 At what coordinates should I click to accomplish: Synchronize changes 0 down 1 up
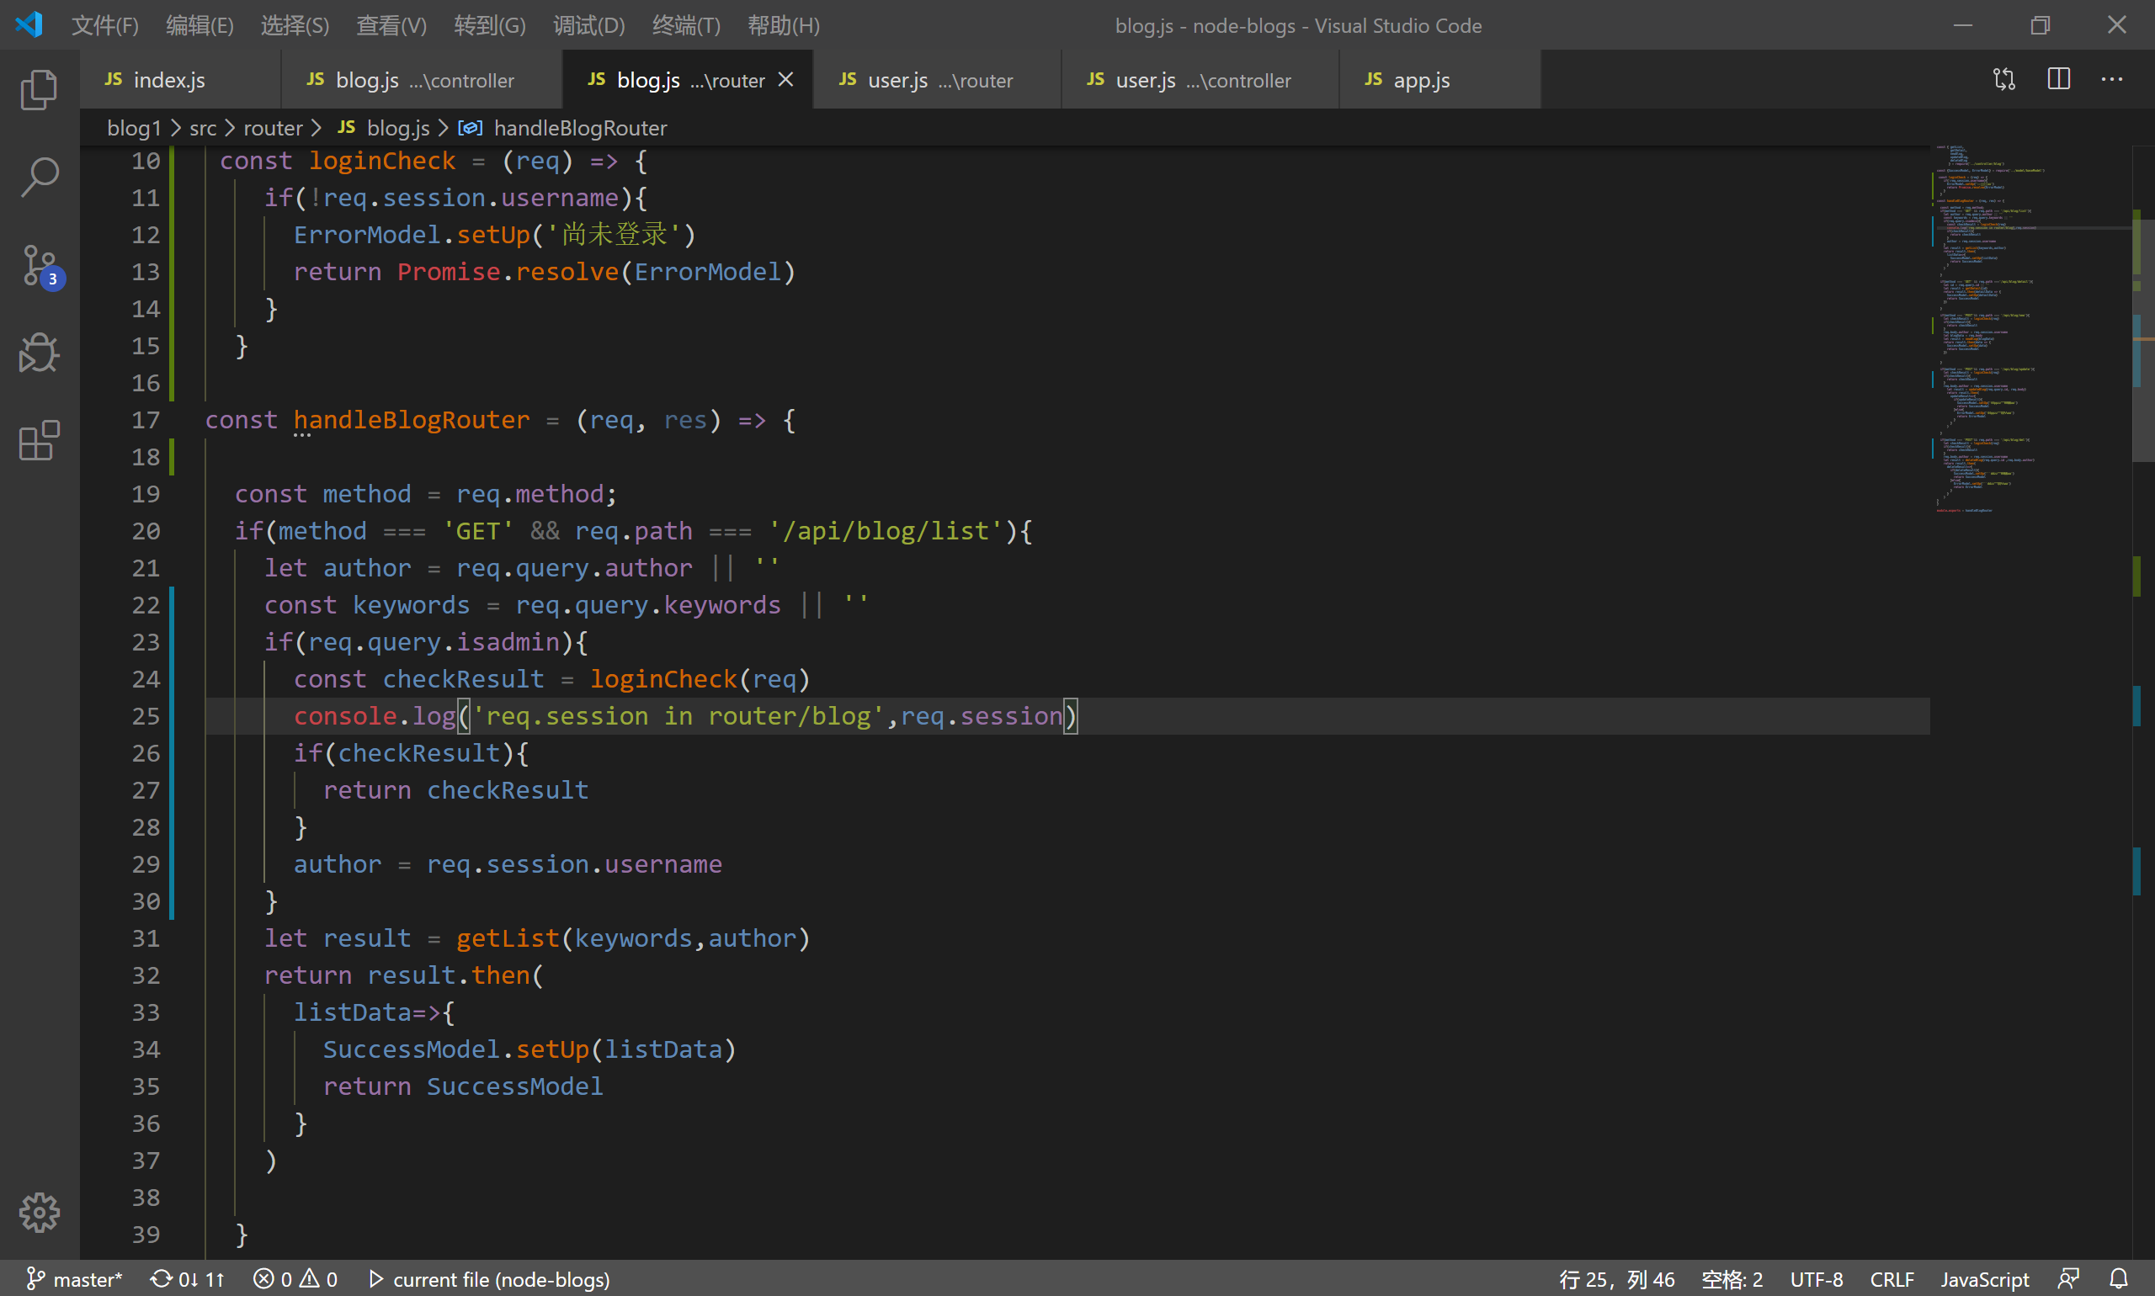[x=188, y=1278]
